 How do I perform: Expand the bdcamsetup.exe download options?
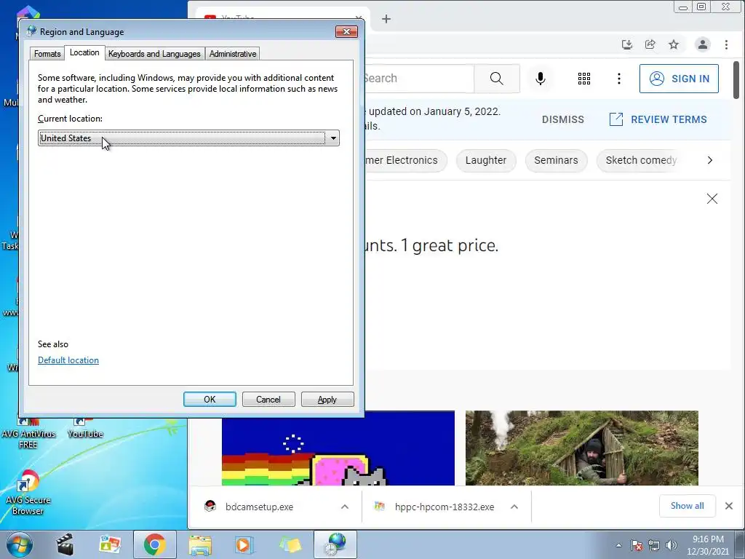pyautogui.click(x=345, y=507)
